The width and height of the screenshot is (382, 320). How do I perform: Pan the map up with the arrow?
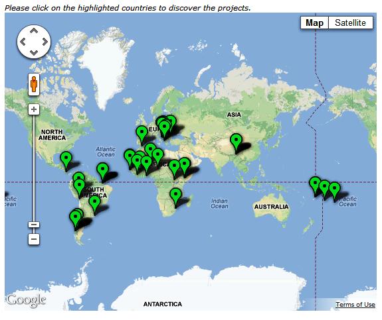(x=34, y=31)
